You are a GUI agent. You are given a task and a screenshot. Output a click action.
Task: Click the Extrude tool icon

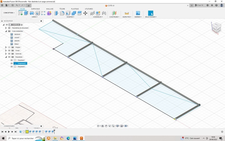pos(26,13)
